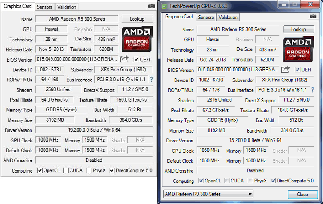This screenshot has width=323, height=204.
Task: Click Driver Version field reading Win8 64
Action: 94,130
